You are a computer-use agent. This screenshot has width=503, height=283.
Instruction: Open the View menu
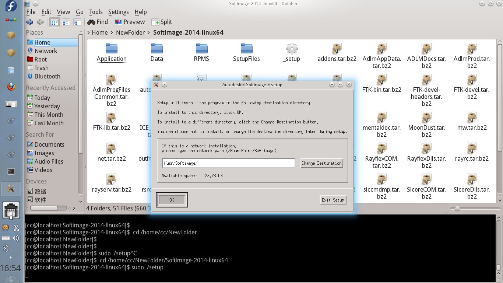(x=63, y=12)
